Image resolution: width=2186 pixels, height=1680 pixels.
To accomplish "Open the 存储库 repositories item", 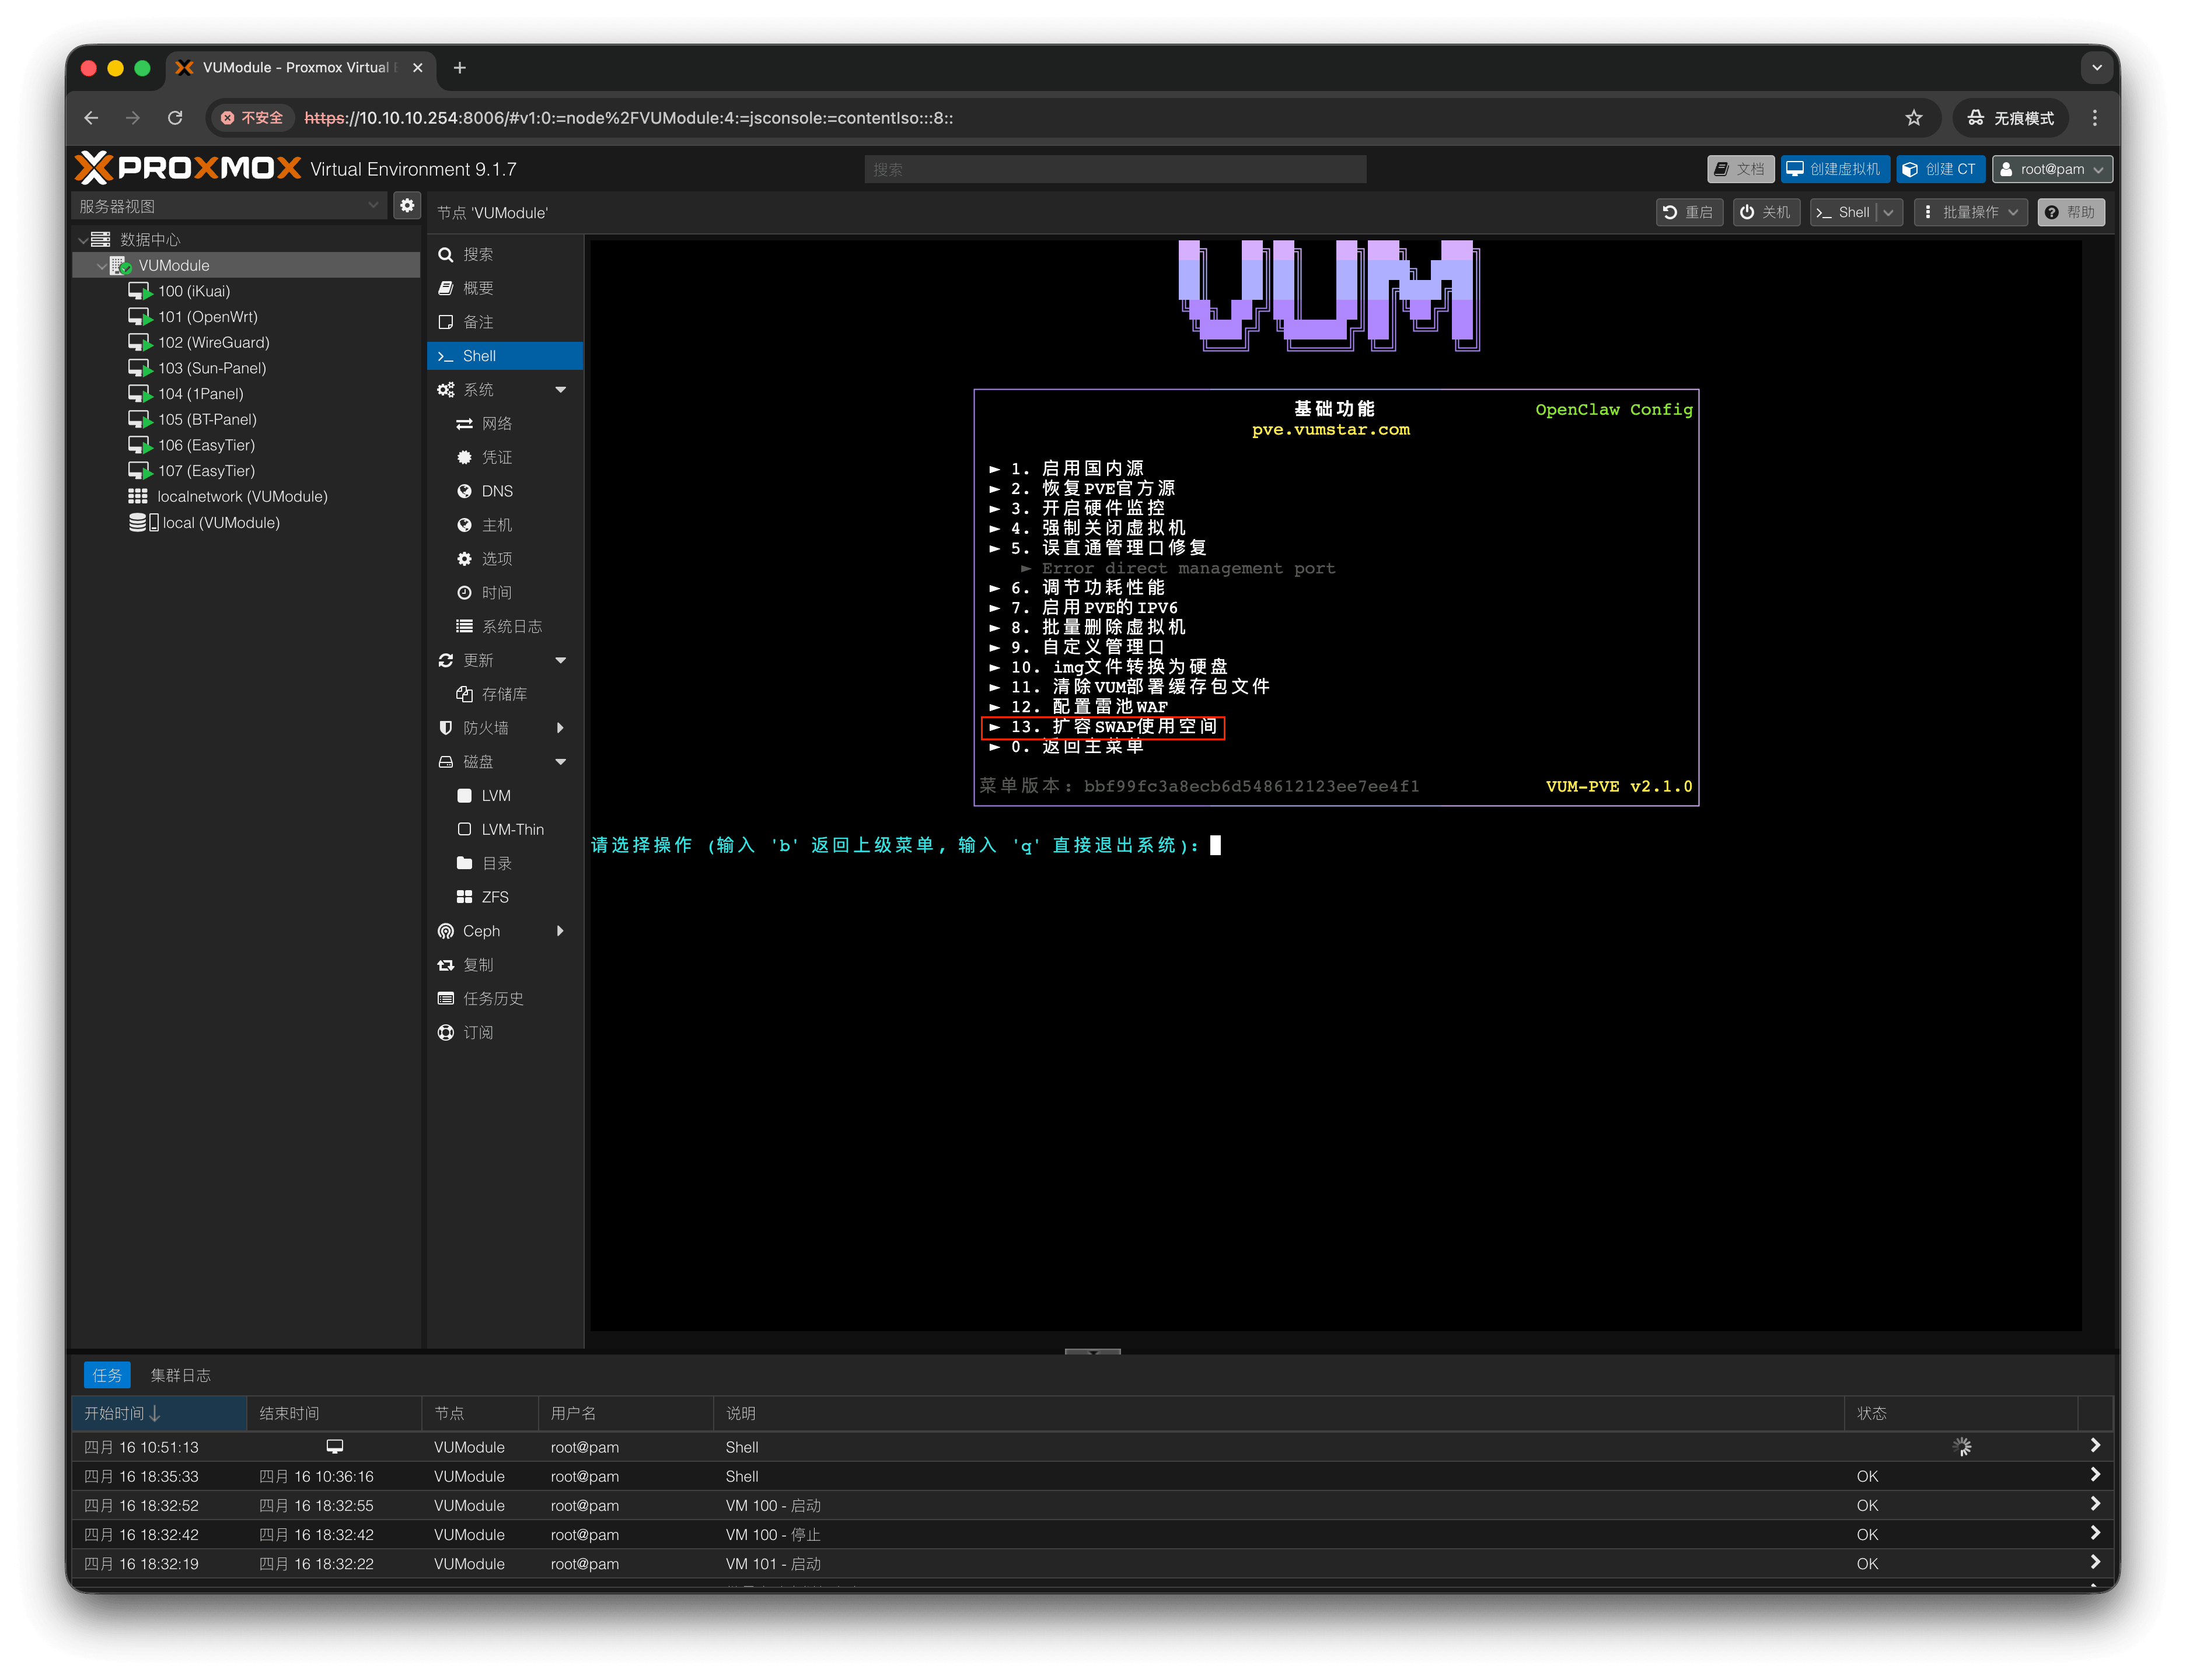I will tap(505, 694).
